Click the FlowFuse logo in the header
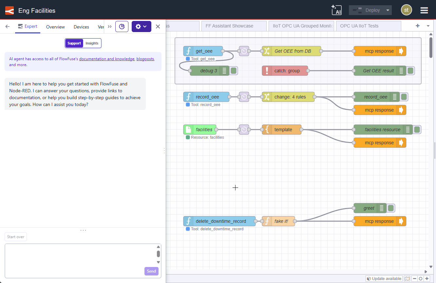The image size is (436, 283). pyautogui.click(x=9, y=10)
